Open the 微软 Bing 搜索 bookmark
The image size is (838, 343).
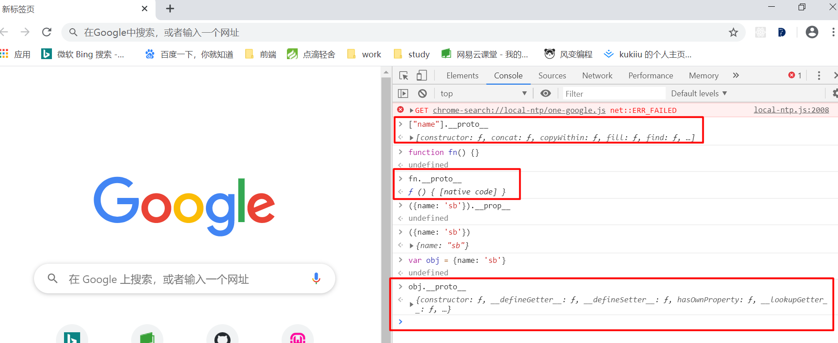pyautogui.click(x=83, y=54)
